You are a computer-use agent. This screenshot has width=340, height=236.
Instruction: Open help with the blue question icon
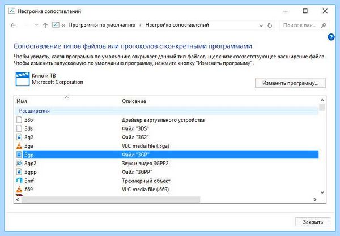coord(331,37)
